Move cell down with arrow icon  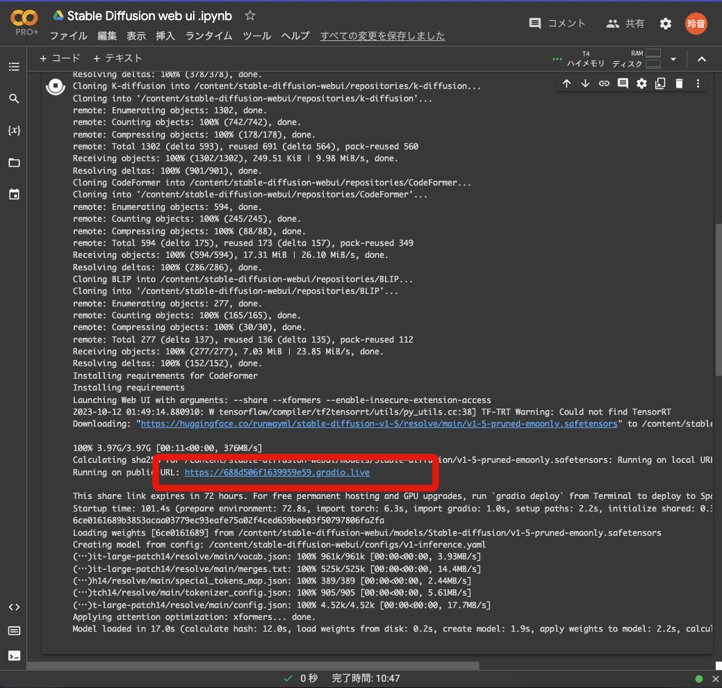point(585,83)
